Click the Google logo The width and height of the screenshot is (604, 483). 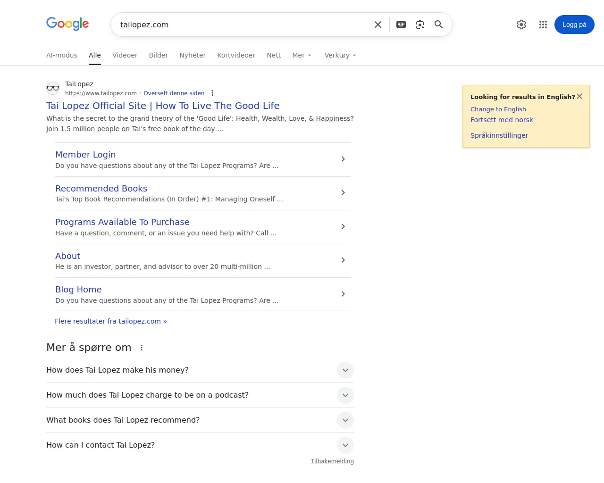[67, 24]
